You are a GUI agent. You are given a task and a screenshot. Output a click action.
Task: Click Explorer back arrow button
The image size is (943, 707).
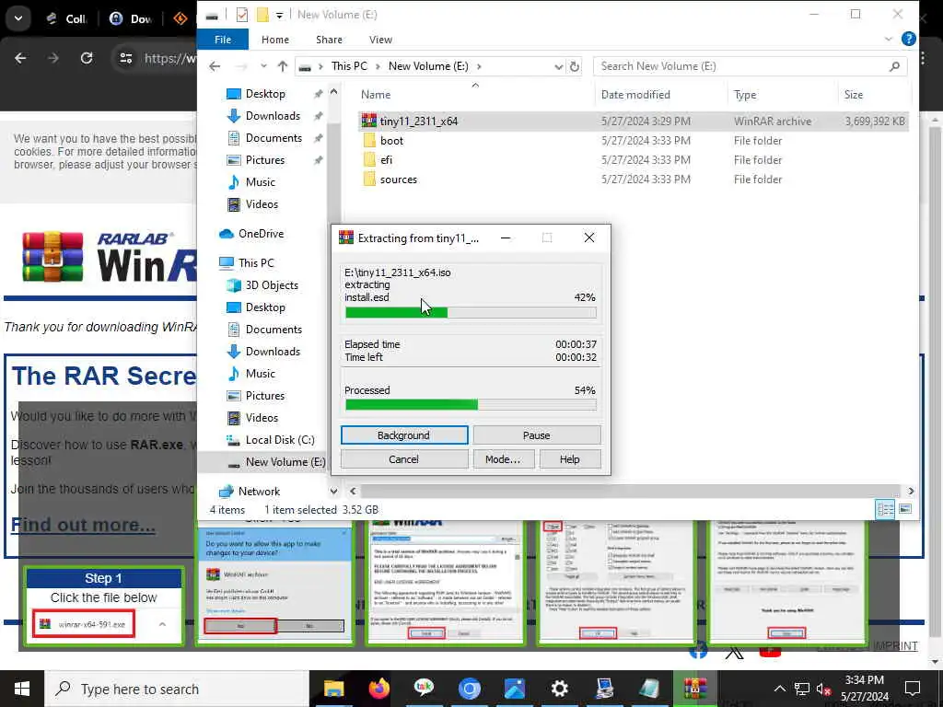[x=215, y=66]
